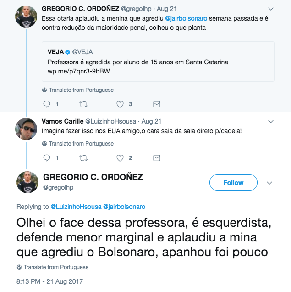Viewport: 291px width, 292px height.
Task: Expand Vamos Carille tweet options menu
Action: [x=270, y=122]
